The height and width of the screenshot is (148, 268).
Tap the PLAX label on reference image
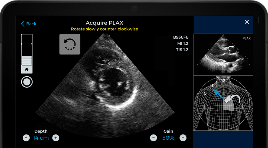247,38
